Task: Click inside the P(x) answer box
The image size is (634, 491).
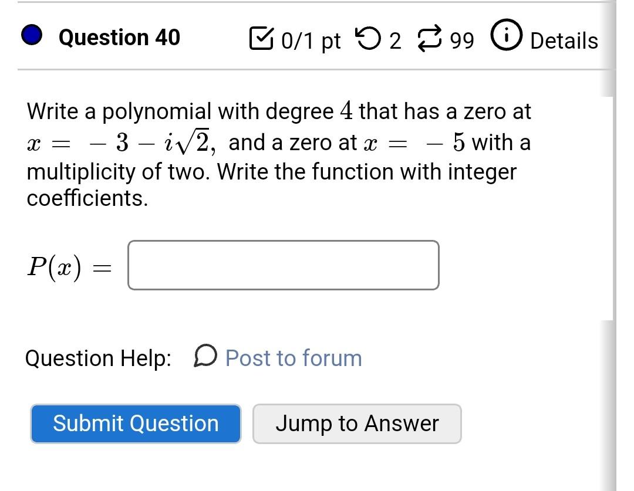Action: coord(283,265)
